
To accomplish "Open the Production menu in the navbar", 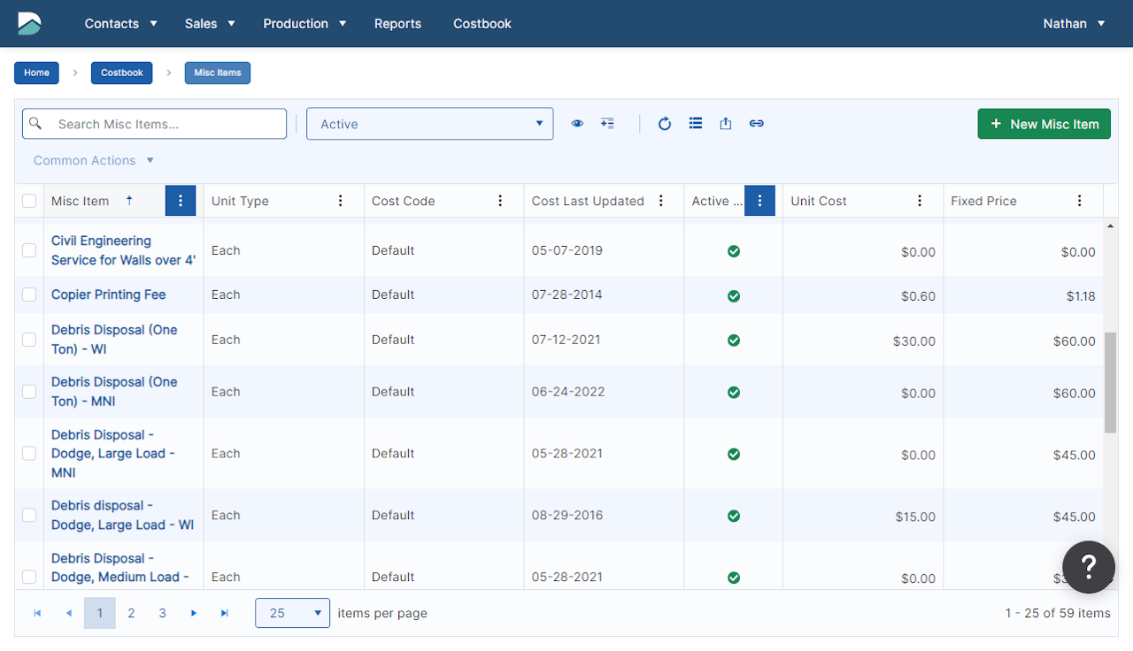I will pyautogui.click(x=304, y=24).
